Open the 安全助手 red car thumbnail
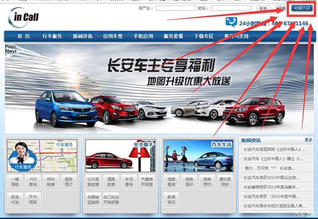The width and height of the screenshot is (318, 219). tap(120, 156)
